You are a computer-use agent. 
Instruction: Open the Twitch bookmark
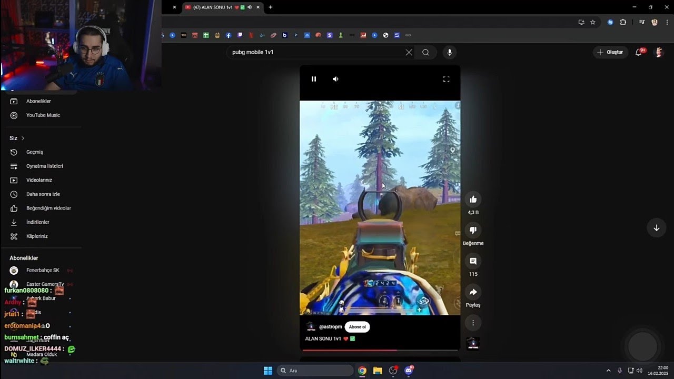240,35
